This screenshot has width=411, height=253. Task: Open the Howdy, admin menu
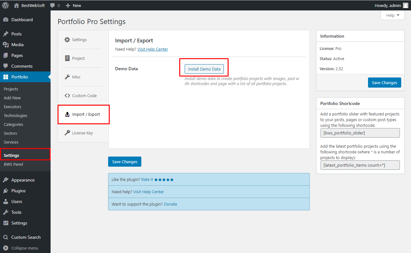point(391,5)
